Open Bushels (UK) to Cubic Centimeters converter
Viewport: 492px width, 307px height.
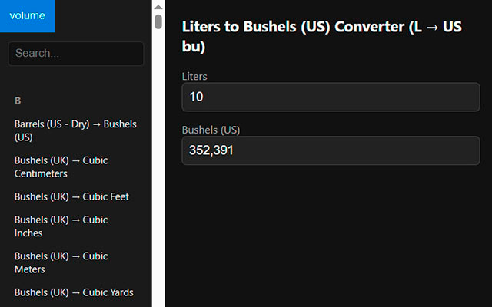click(61, 167)
